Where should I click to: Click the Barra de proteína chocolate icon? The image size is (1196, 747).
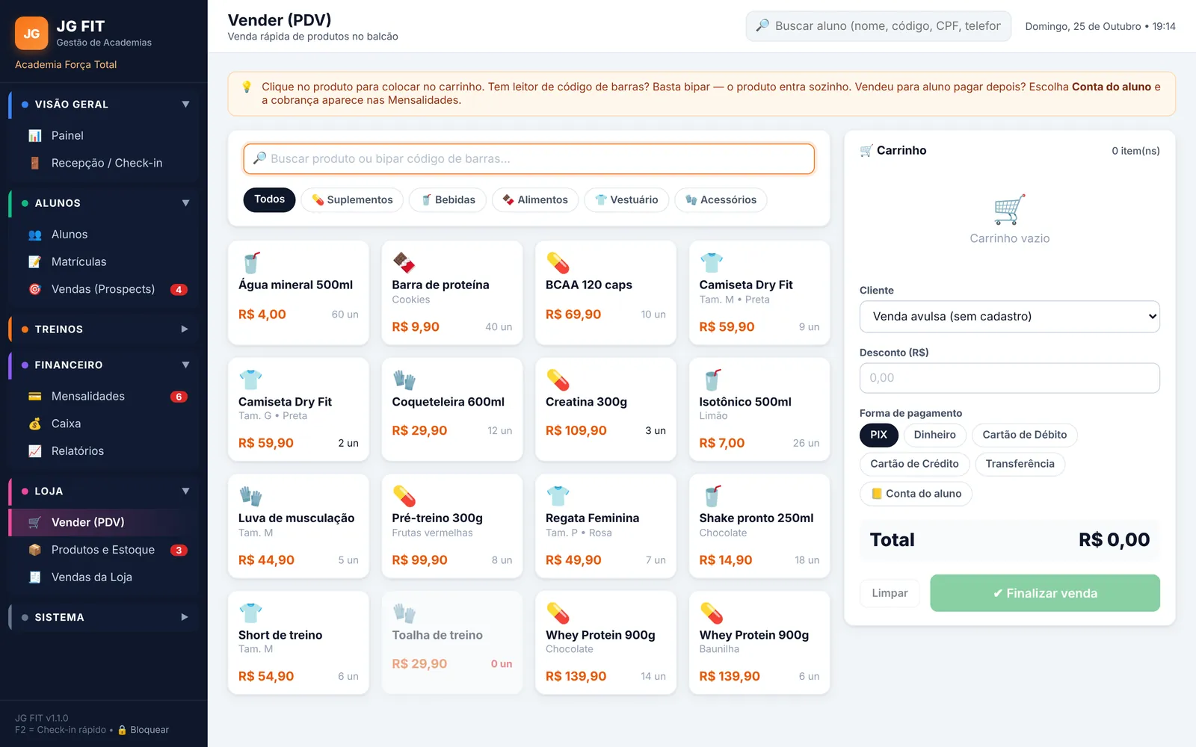tap(404, 263)
